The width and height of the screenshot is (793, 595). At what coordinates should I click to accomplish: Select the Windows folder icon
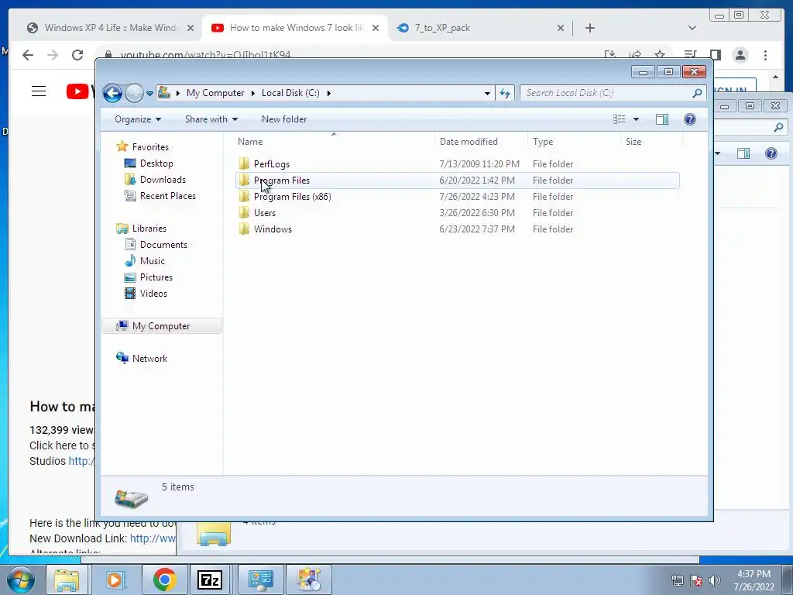(x=244, y=229)
